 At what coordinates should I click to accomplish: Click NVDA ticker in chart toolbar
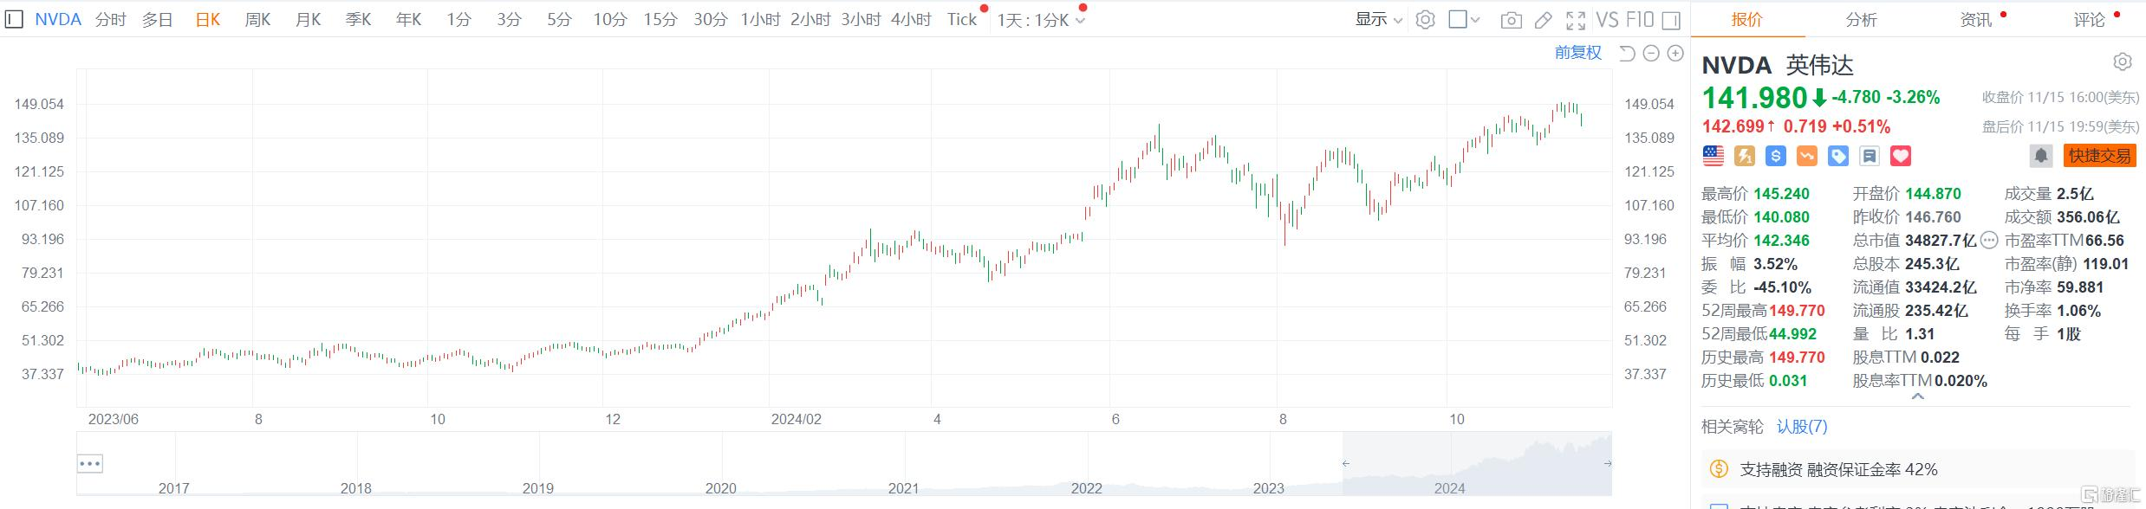pyautogui.click(x=57, y=19)
